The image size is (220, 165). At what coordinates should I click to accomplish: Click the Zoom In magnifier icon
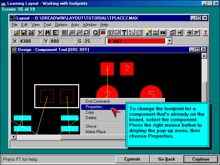click(72, 33)
